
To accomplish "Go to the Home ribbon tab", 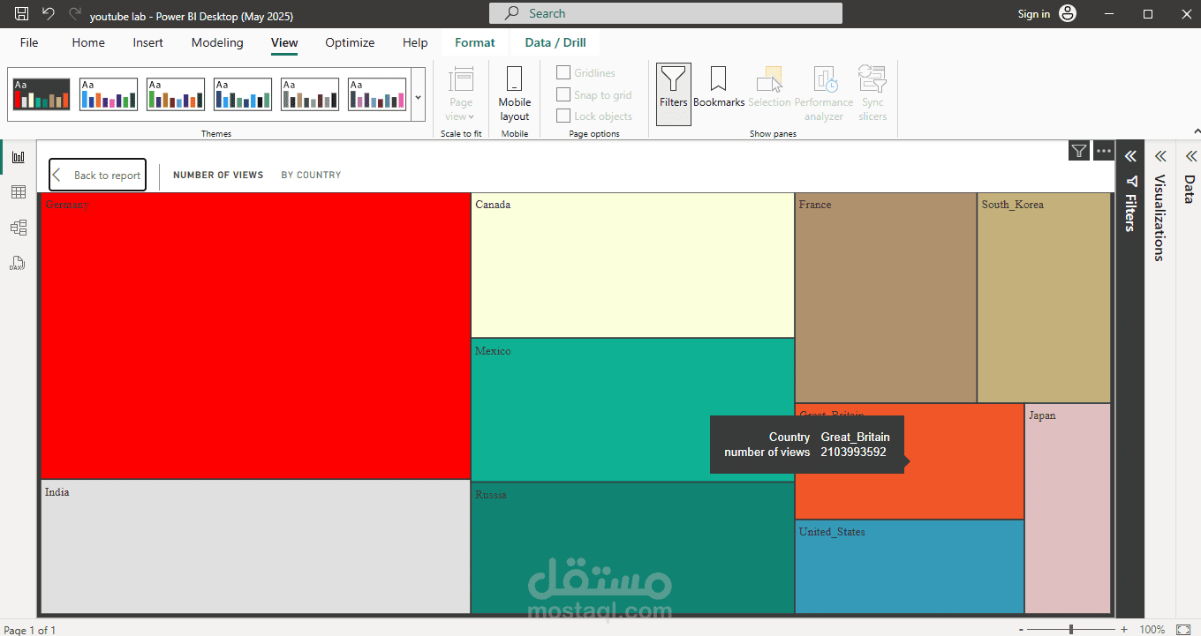I will point(88,42).
